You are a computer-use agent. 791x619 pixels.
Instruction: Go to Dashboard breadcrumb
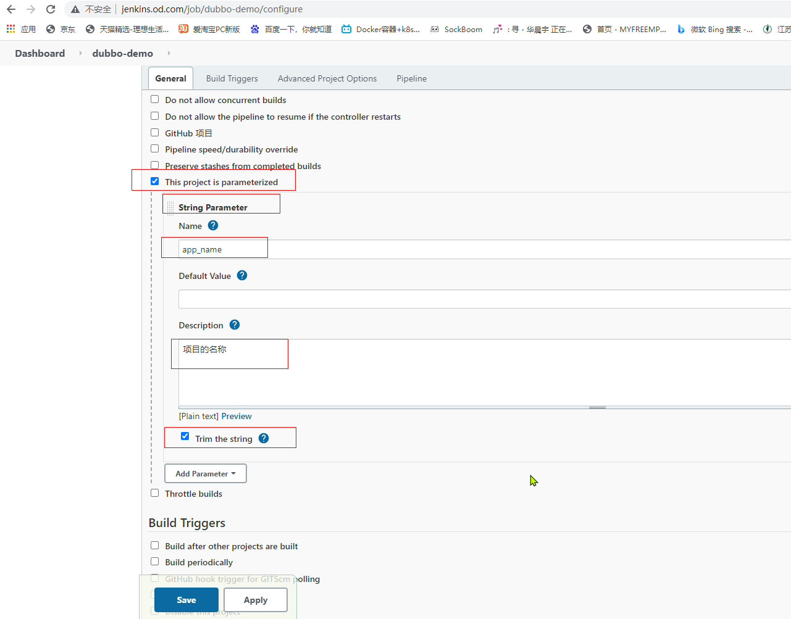click(40, 53)
